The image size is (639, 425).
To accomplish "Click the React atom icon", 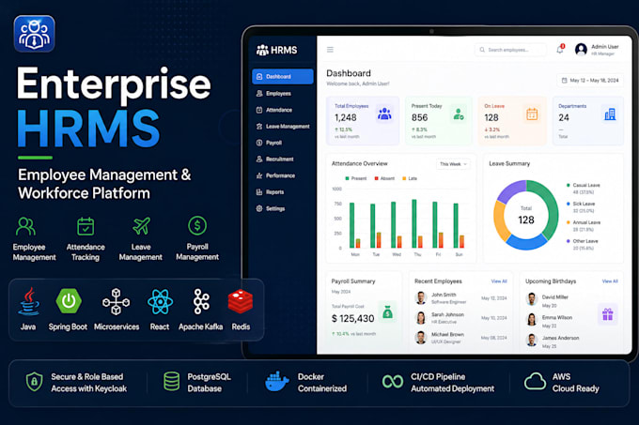I will (160, 302).
